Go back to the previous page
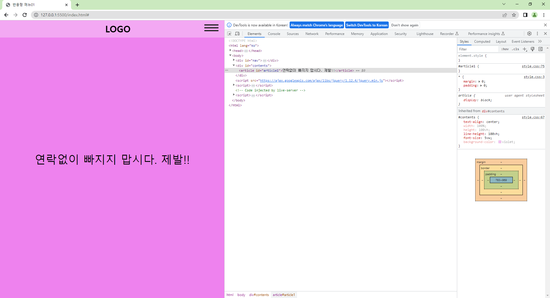The image size is (550, 298). [x=6, y=15]
